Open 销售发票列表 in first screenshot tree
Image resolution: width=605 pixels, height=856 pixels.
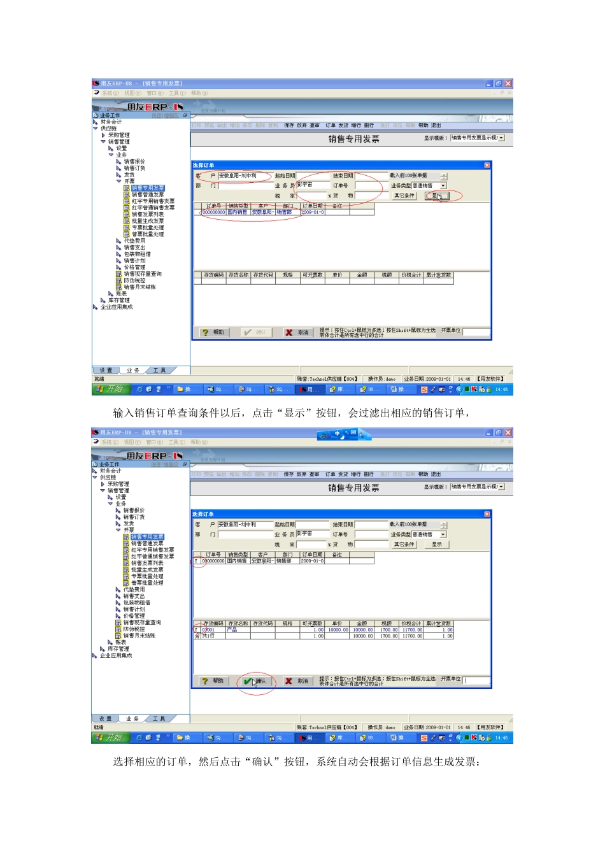tap(148, 215)
